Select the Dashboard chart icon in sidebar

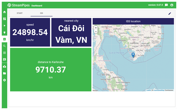4,39
